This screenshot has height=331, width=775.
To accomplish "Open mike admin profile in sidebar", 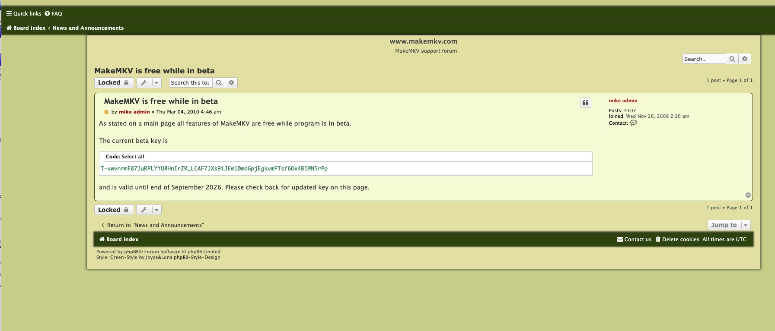I will pos(623,101).
